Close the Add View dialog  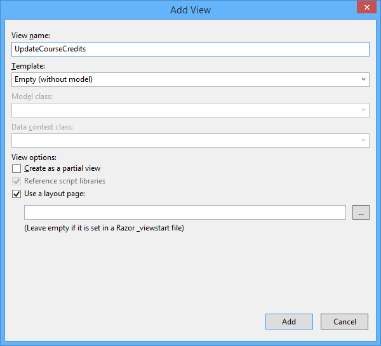point(366,7)
